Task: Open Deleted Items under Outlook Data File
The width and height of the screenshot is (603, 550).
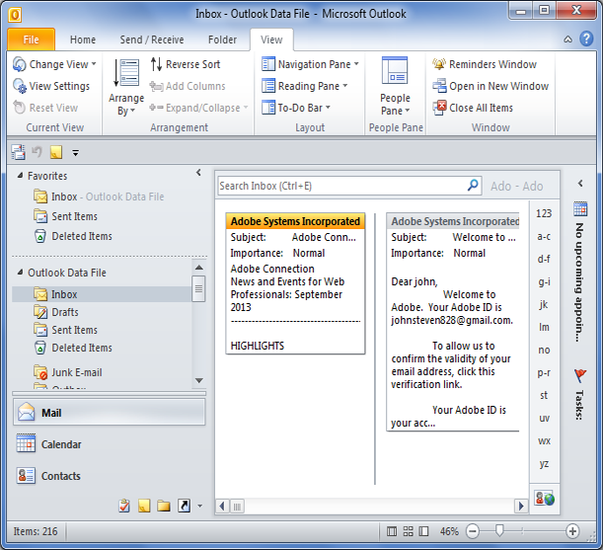Action: pos(73,348)
